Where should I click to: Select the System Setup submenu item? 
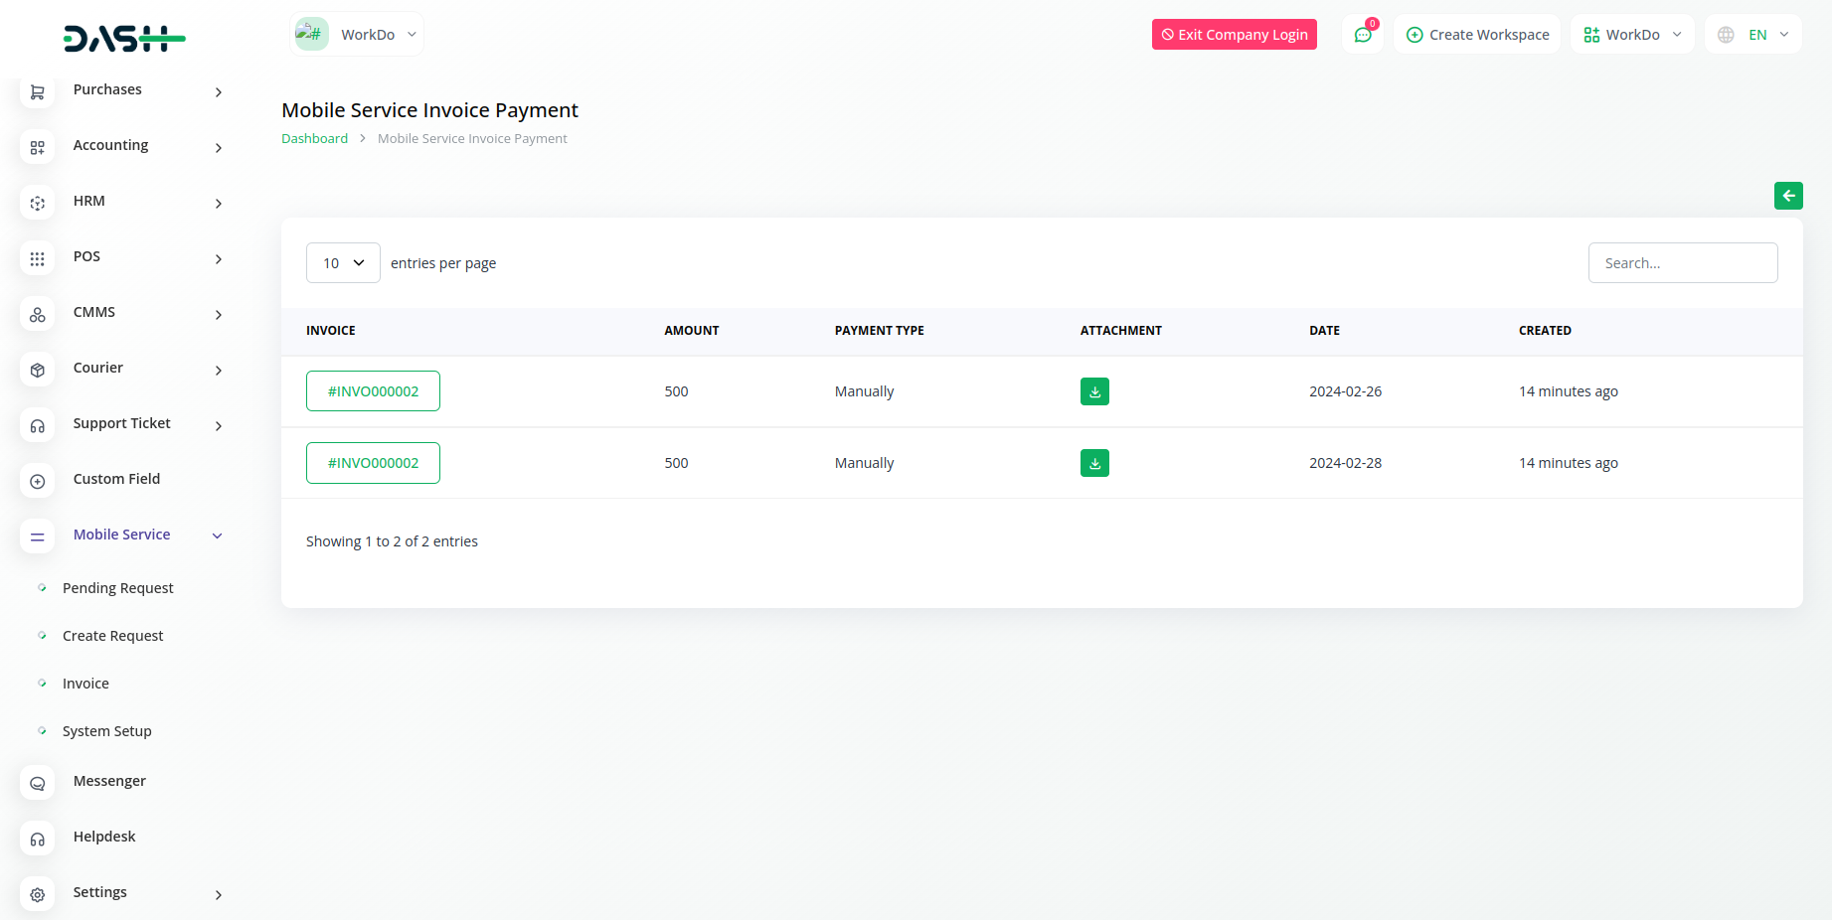(106, 731)
